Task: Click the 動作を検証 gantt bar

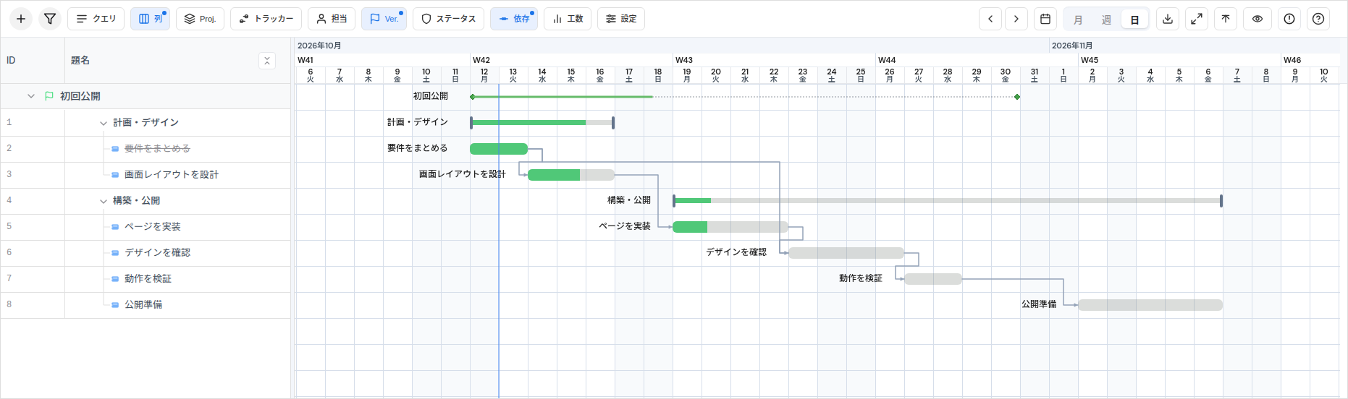Action: coord(933,279)
